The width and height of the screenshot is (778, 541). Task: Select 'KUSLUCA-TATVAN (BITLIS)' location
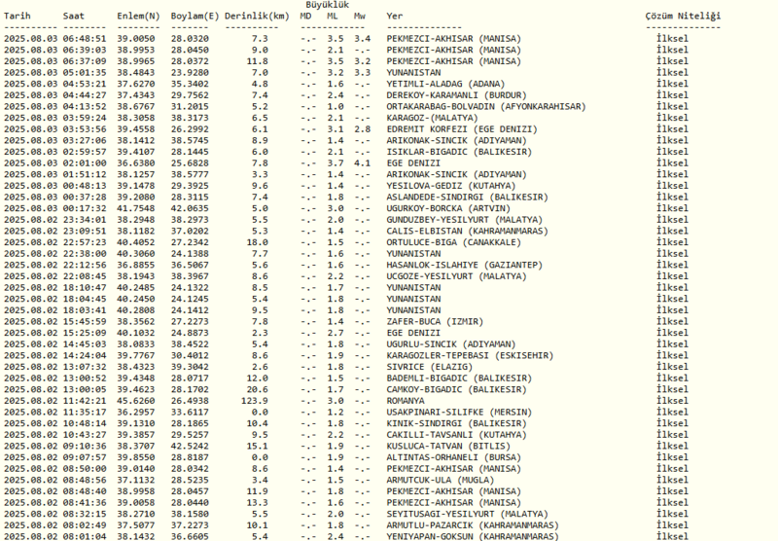pos(448,447)
